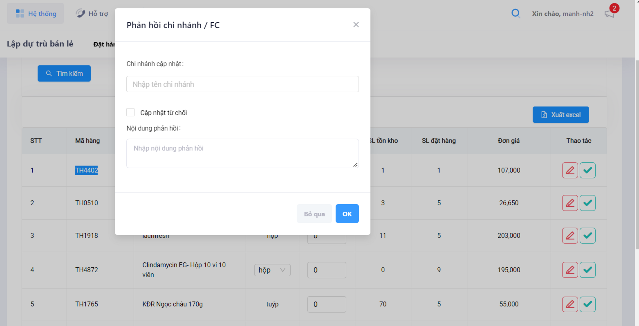Click edit pencil for TH1765 row
Image resolution: width=639 pixels, height=326 pixels.
[570, 304]
